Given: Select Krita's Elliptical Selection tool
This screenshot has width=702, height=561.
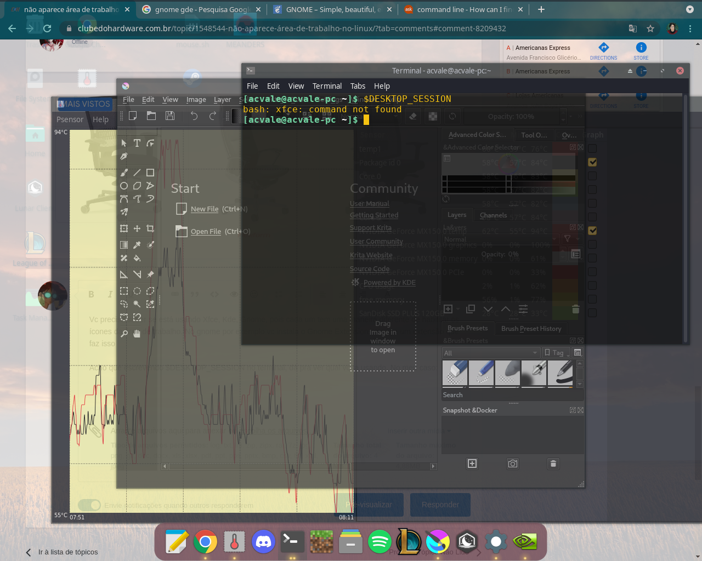Looking at the screenshot, I should pos(137,291).
